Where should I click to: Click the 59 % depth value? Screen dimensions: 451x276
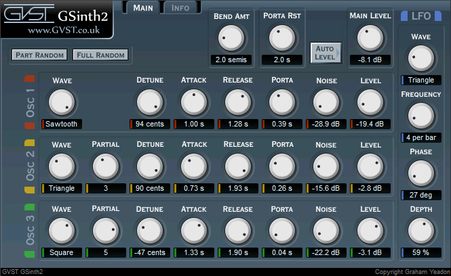pyautogui.click(x=421, y=252)
